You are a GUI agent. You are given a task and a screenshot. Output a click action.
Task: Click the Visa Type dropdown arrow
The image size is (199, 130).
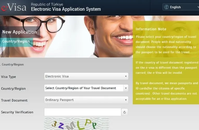coord(126,76)
